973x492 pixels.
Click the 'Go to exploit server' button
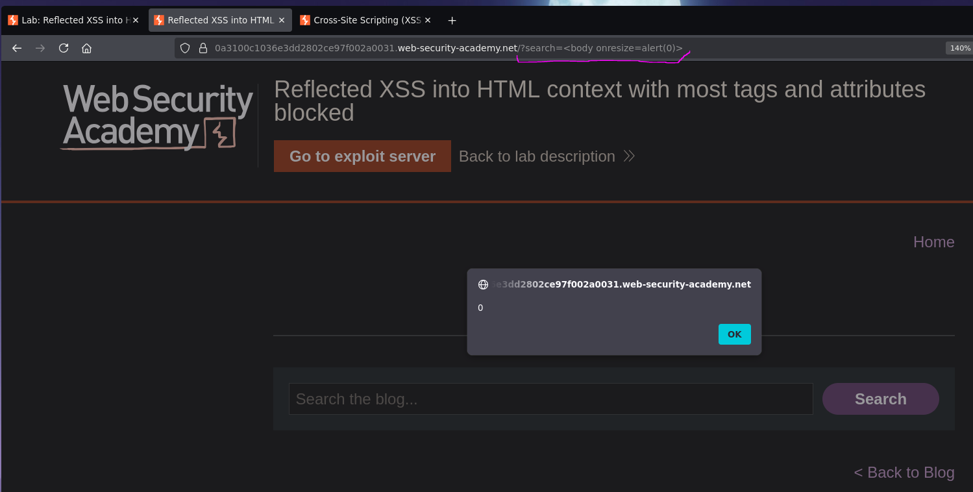pyautogui.click(x=362, y=156)
